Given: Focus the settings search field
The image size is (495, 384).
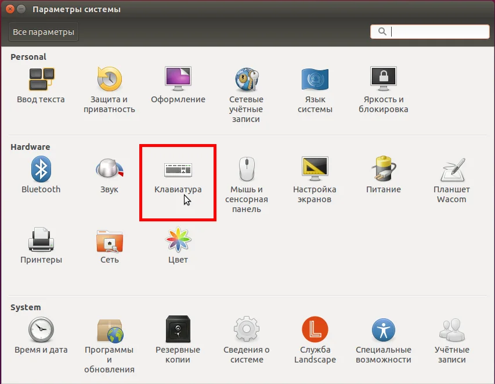Looking at the screenshot, I should pos(429,31).
